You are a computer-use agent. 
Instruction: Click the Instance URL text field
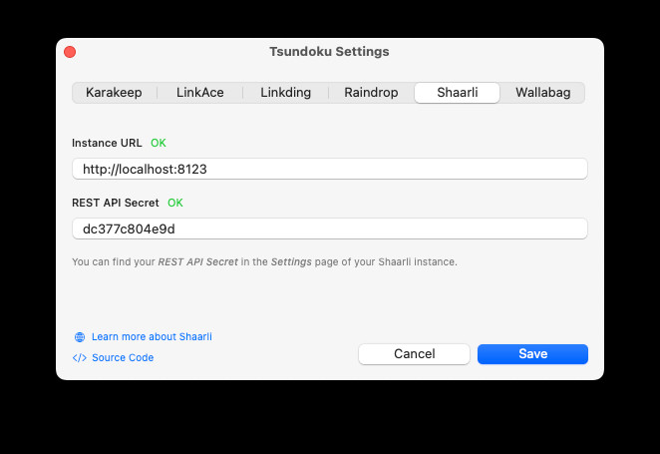pyautogui.click(x=329, y=170)
